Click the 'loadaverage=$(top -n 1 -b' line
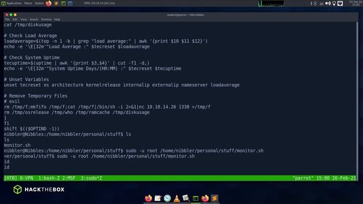363x204 pixels. click(x=106, y=41)
